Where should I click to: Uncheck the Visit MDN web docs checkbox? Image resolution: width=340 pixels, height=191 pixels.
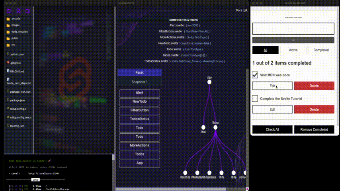[255, 75]
